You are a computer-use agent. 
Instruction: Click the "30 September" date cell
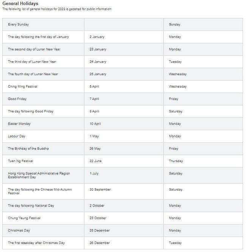coord(100,189)
